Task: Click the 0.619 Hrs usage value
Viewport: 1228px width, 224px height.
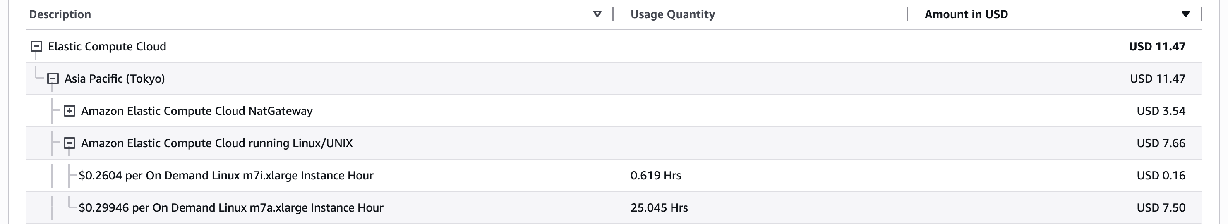Action: 655,175
